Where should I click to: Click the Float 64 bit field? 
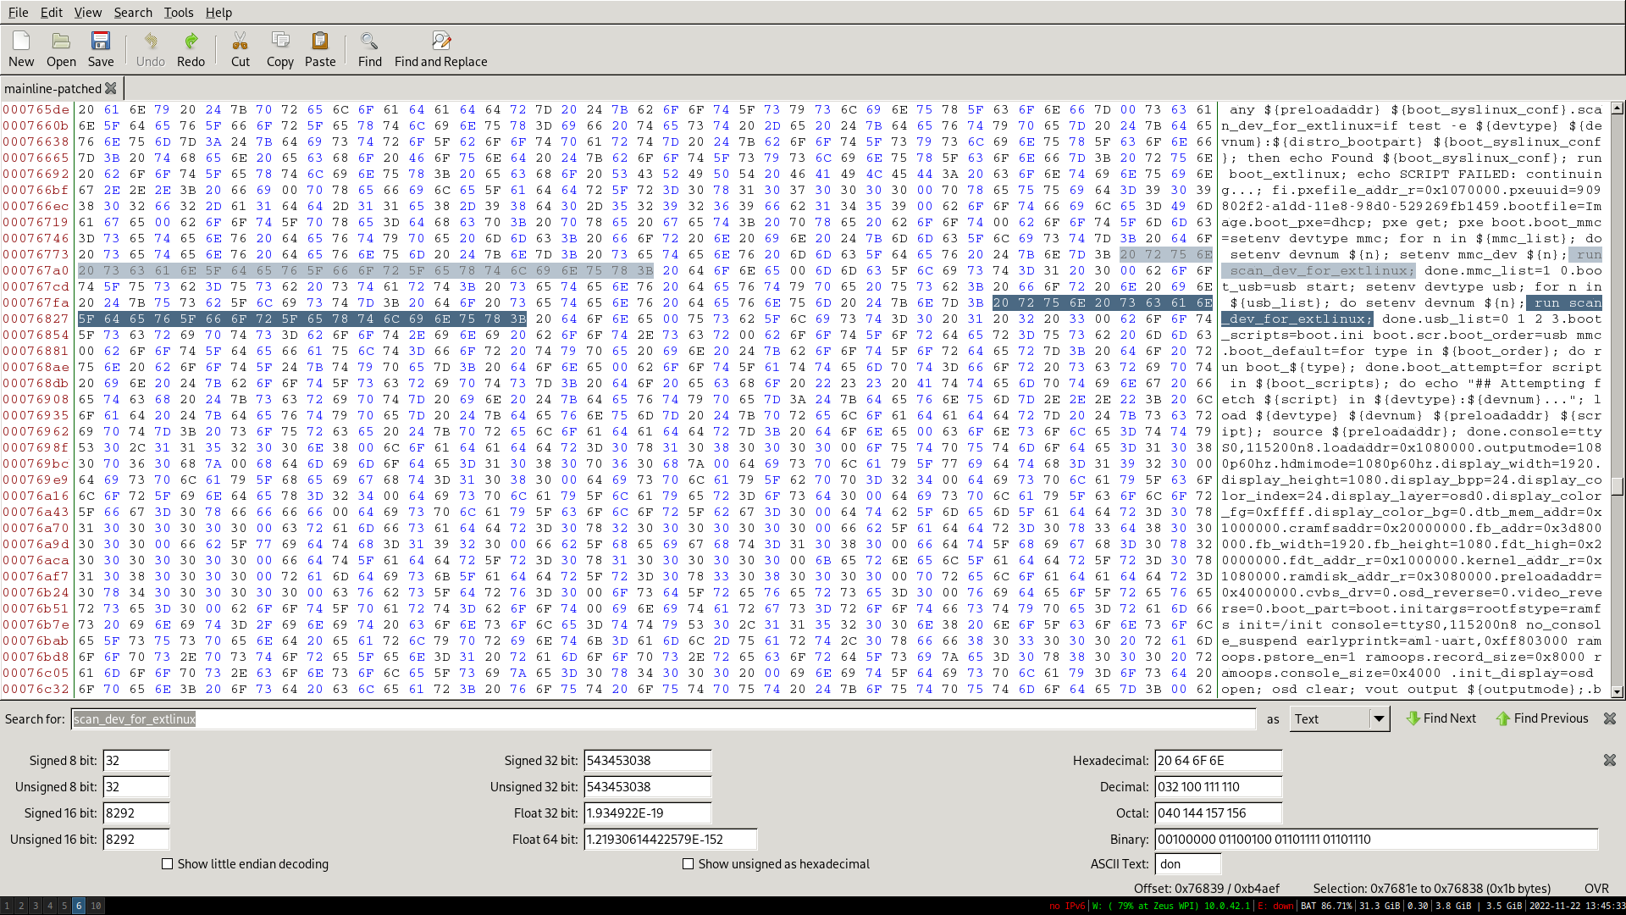[671, 840]
